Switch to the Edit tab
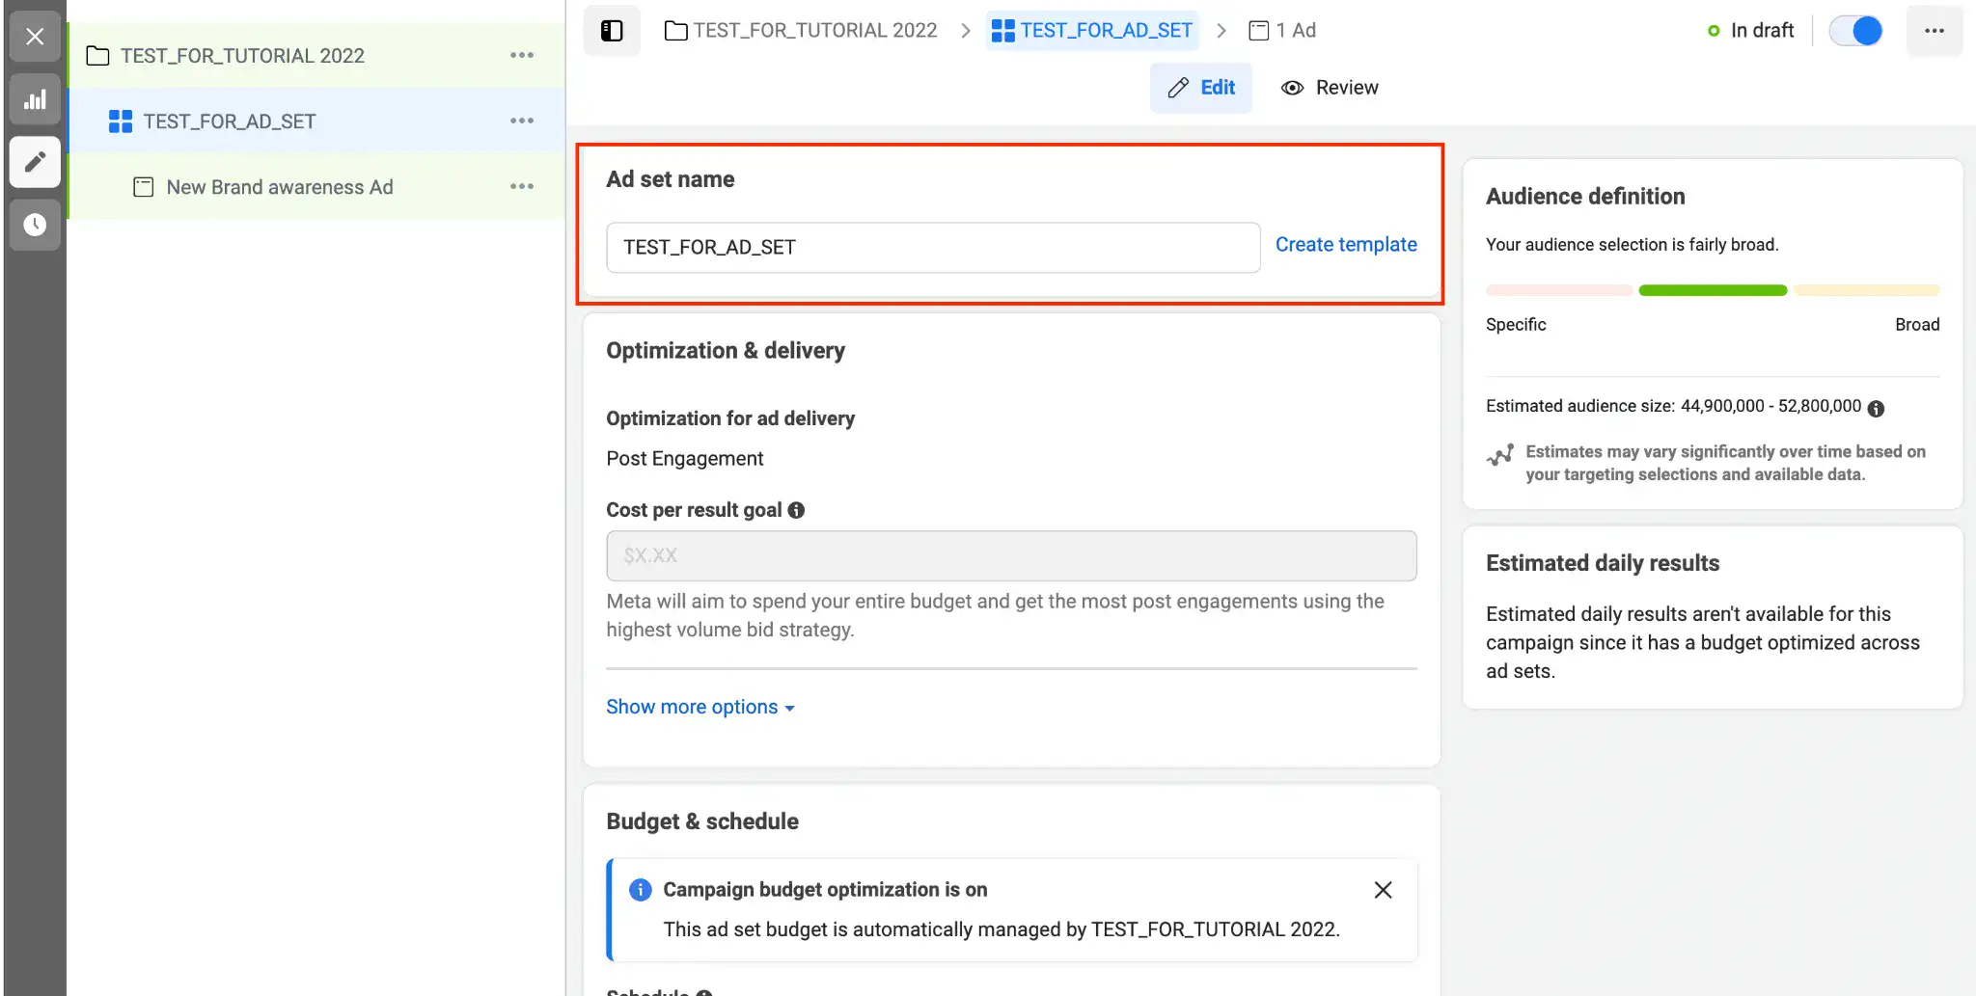1976x996 pixels. tap(1201, 88)
